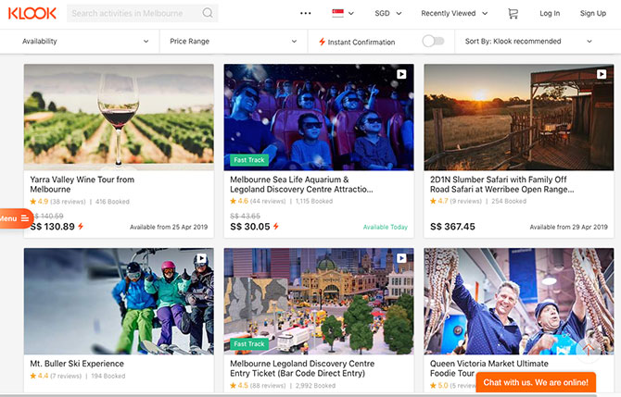621x397 pixels.
Task: Click the 1,115 Booked text
Action: 314,201
